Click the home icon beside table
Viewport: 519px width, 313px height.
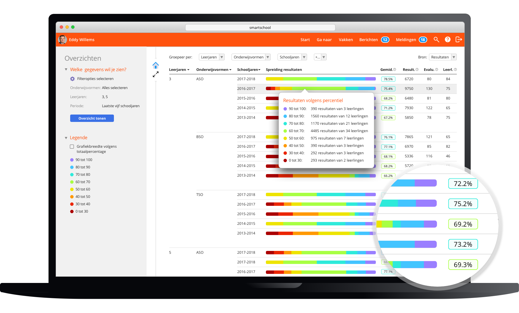156,65
